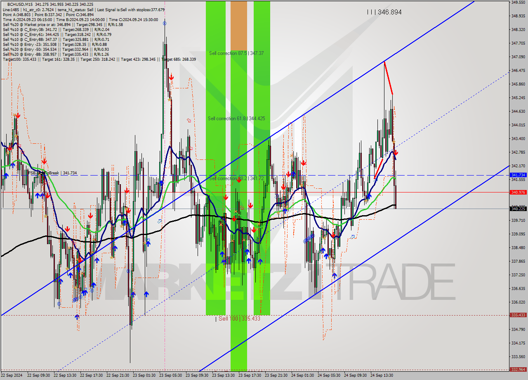Image resolution: width=528 pixels, height=380 pixels.
Task: Click the '22 Sep 21:30' time axis label
Action: point(118,375)
